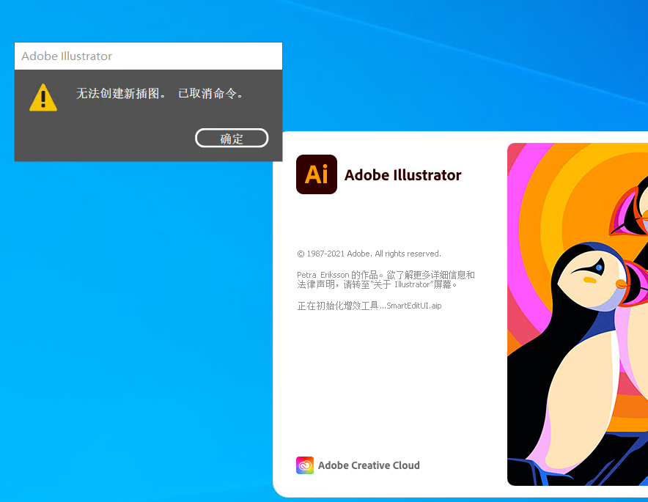The image size is (648, 502).
Task: Click the Creative Cloud icon beside its label
Action: (x=304, y=465)
